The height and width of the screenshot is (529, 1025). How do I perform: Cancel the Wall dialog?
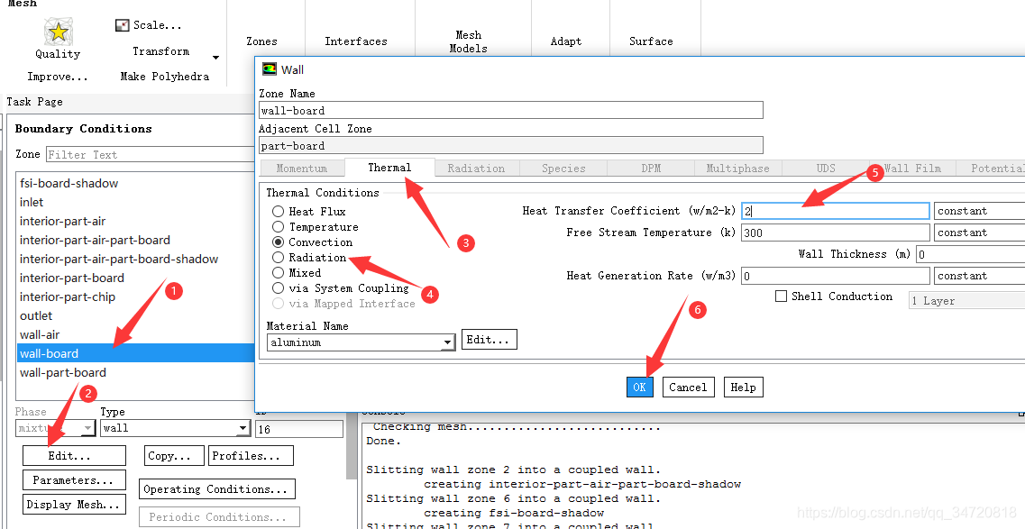689,388
